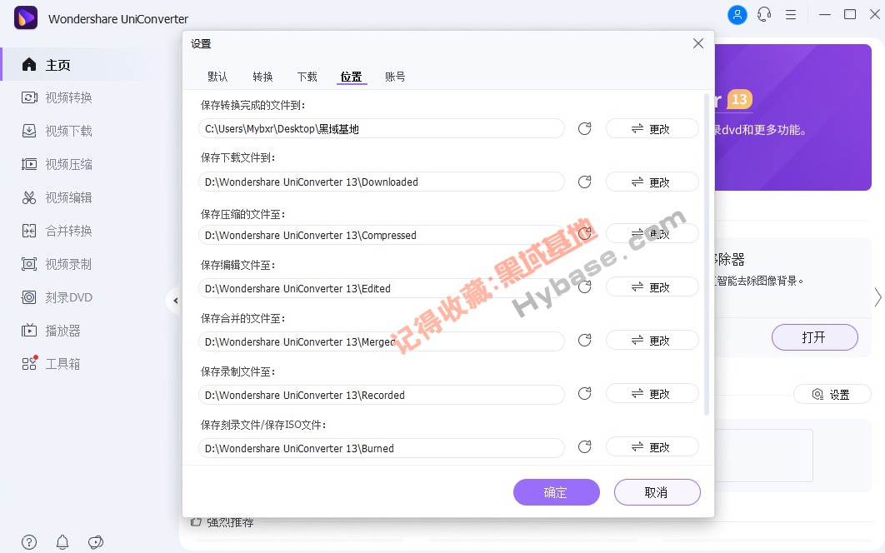The image size is (885, 553).
Task: Reset the Downloaded folder path
Action: [x=585, y=182]
